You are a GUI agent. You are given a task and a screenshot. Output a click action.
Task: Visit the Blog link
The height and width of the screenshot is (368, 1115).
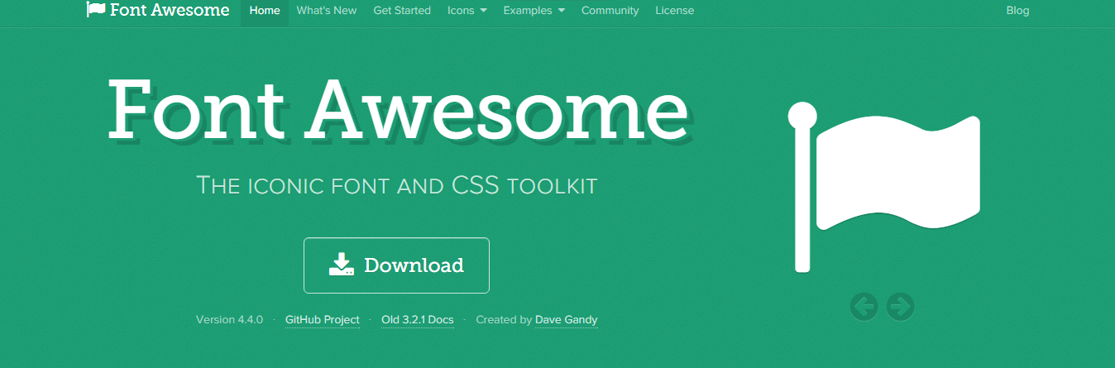[x=1017, y=11]
